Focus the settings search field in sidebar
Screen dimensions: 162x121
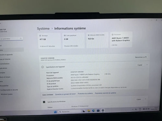pyautogui.click(x=11, y=39)
